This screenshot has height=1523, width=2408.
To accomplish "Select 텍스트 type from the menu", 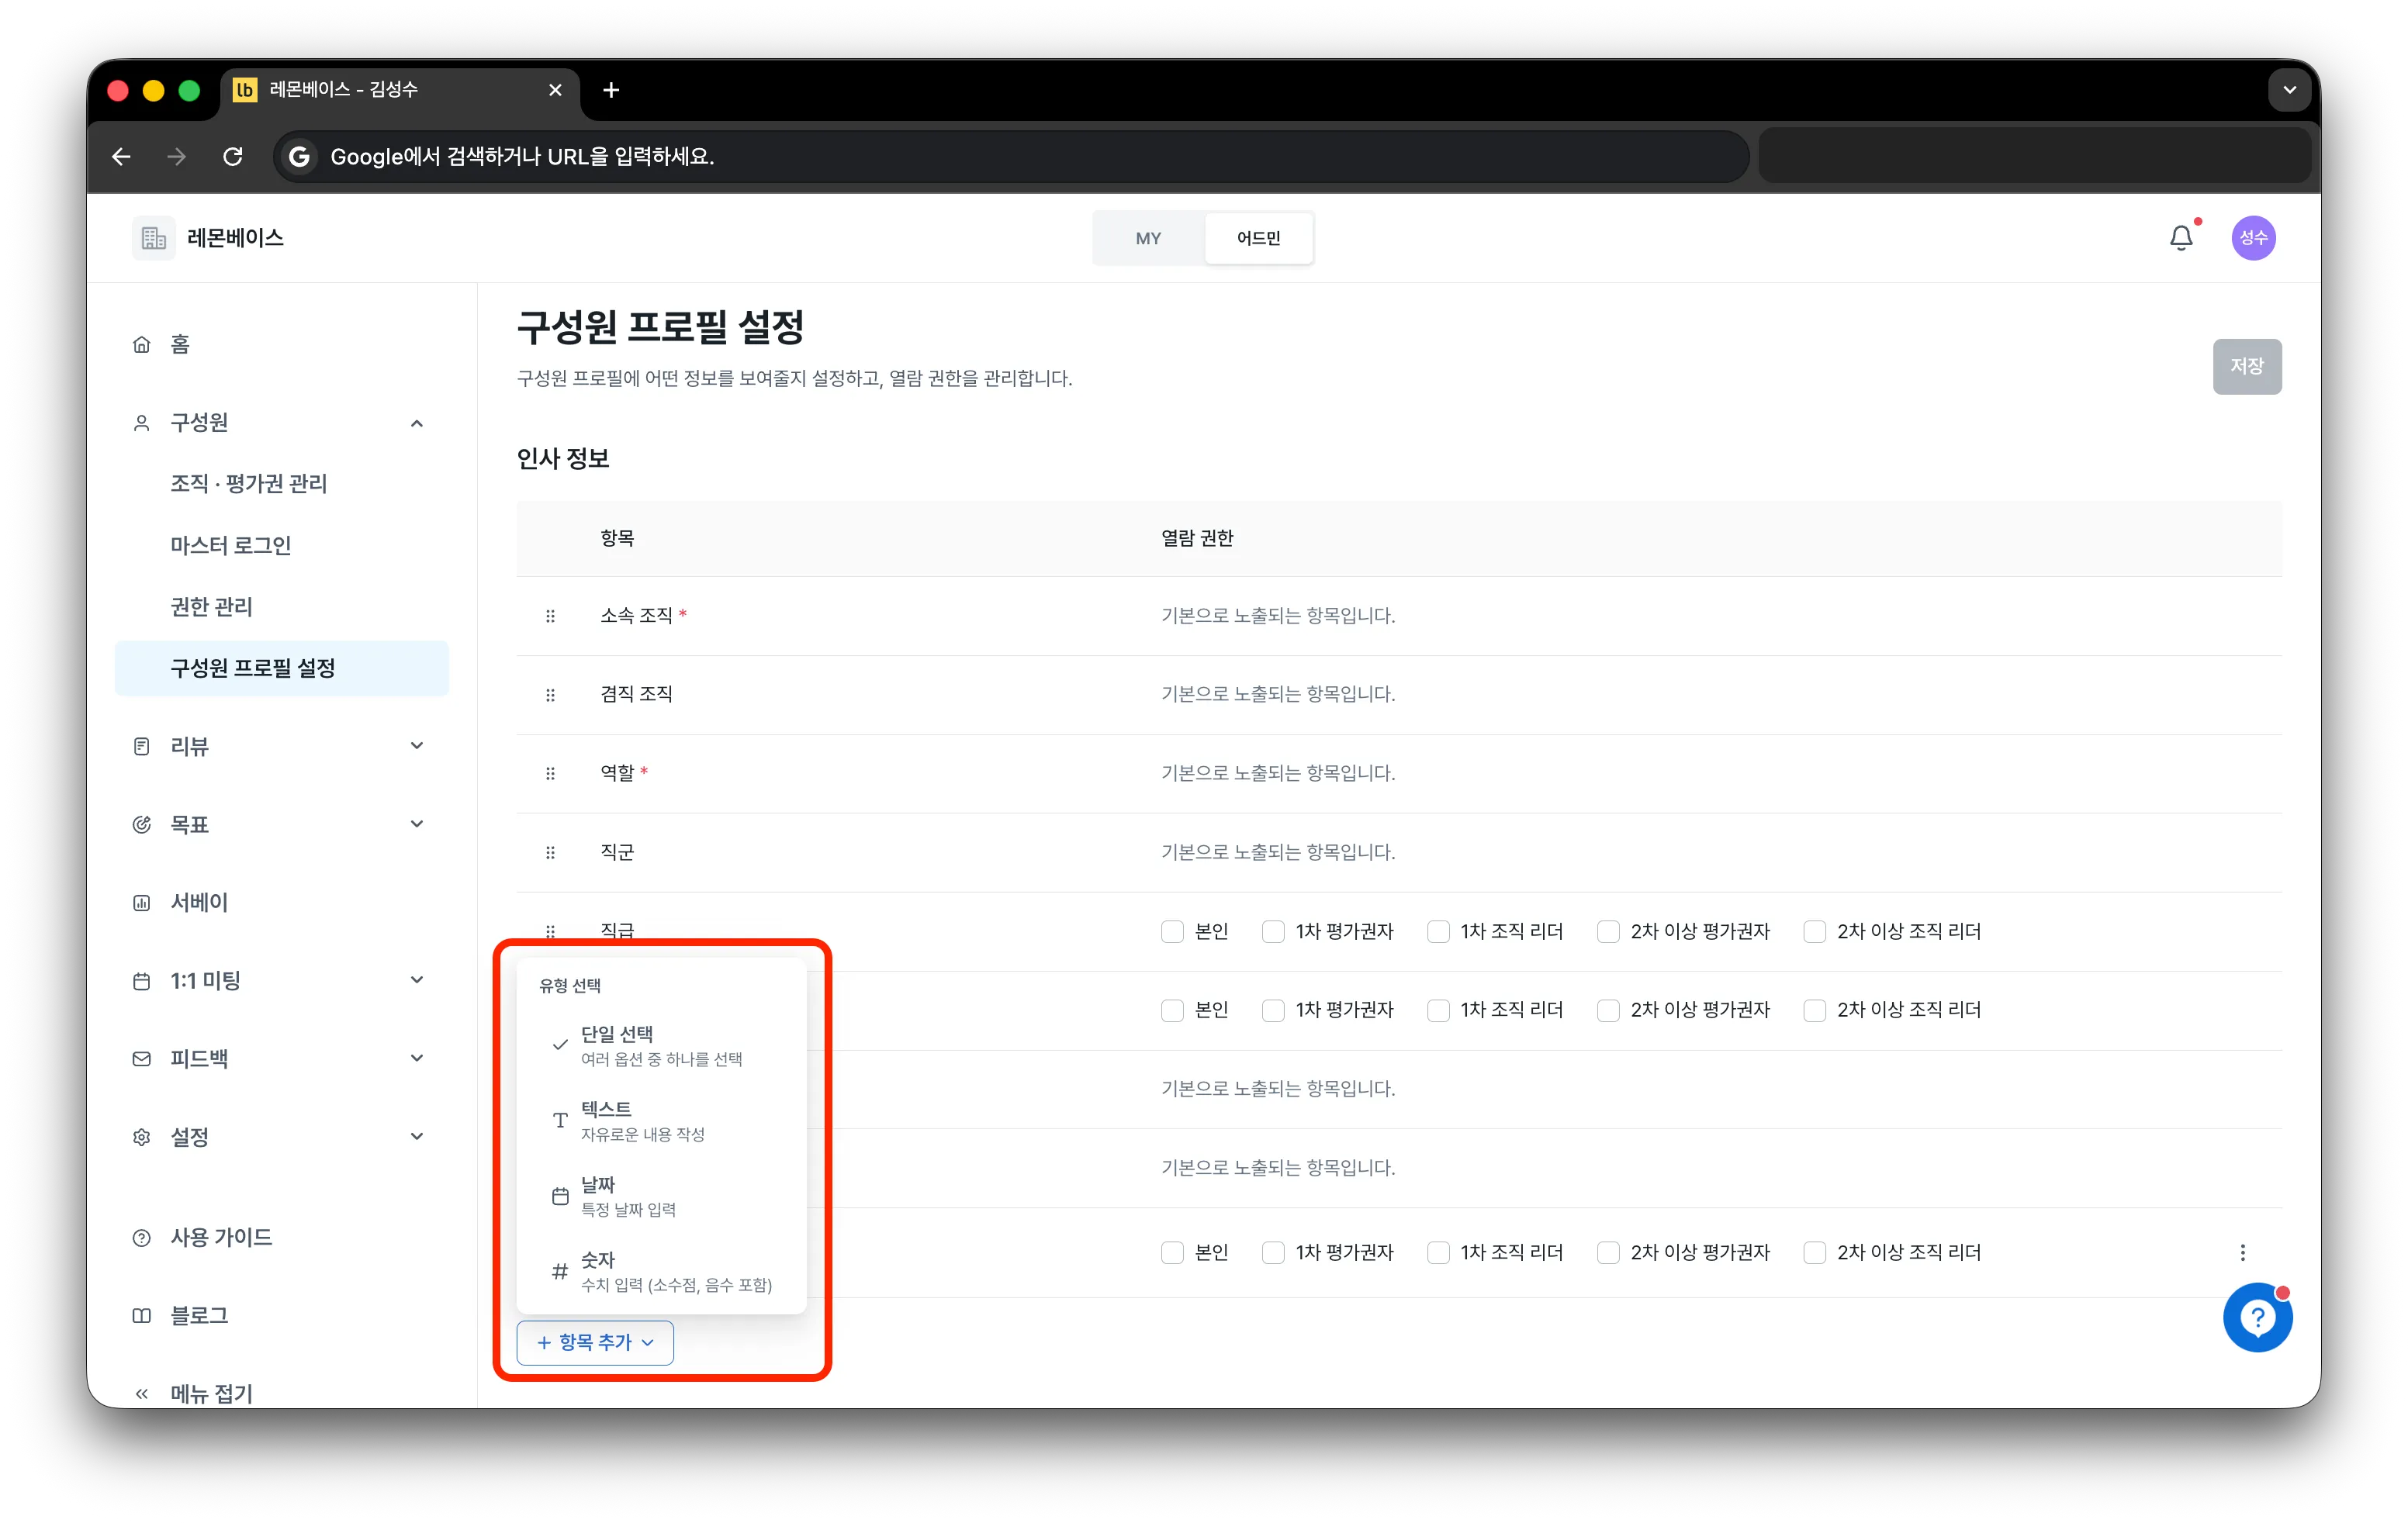I will (x=661, y=1121).
